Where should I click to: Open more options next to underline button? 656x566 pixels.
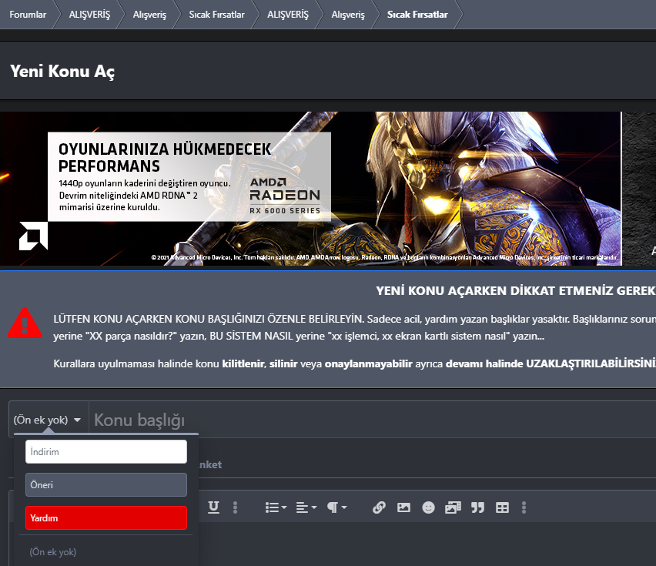tap(235, 507)
